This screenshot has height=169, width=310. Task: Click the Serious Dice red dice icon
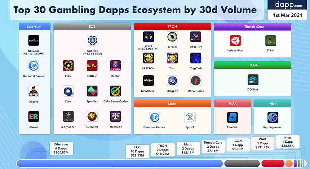235,41
